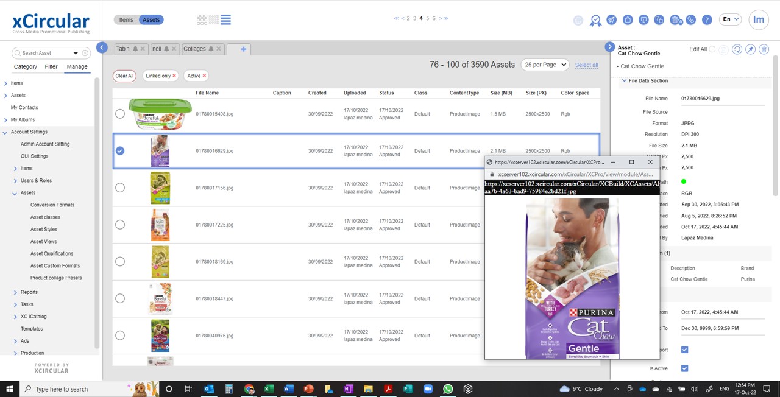
Task: Select the radio button for 01780017156.jpg
Action: (120, 188)
